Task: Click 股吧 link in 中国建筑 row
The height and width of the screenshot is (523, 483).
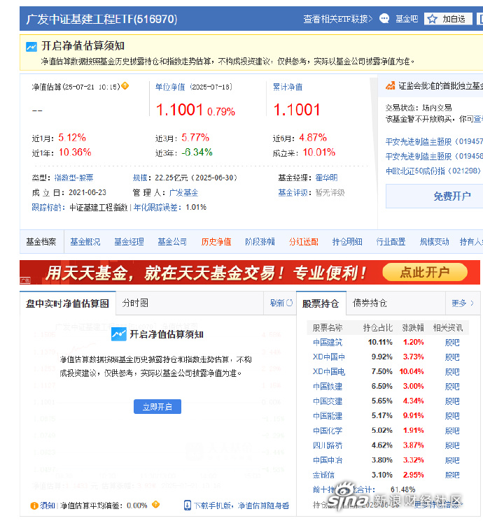Action: 452,343
